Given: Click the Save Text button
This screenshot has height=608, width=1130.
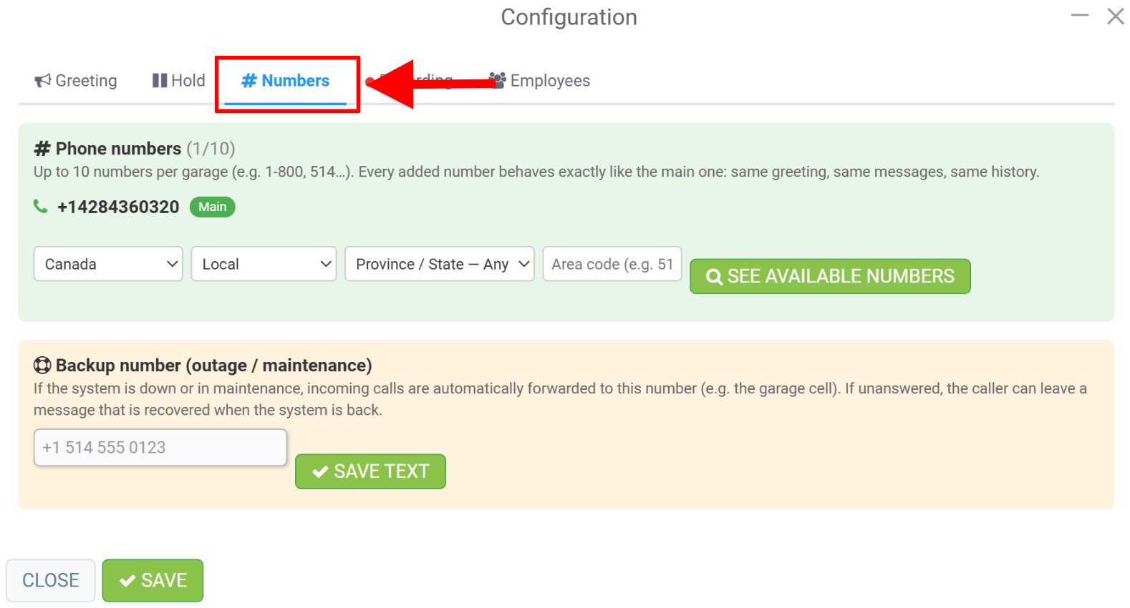Looking at the screenshot, I should click(370, 471).
